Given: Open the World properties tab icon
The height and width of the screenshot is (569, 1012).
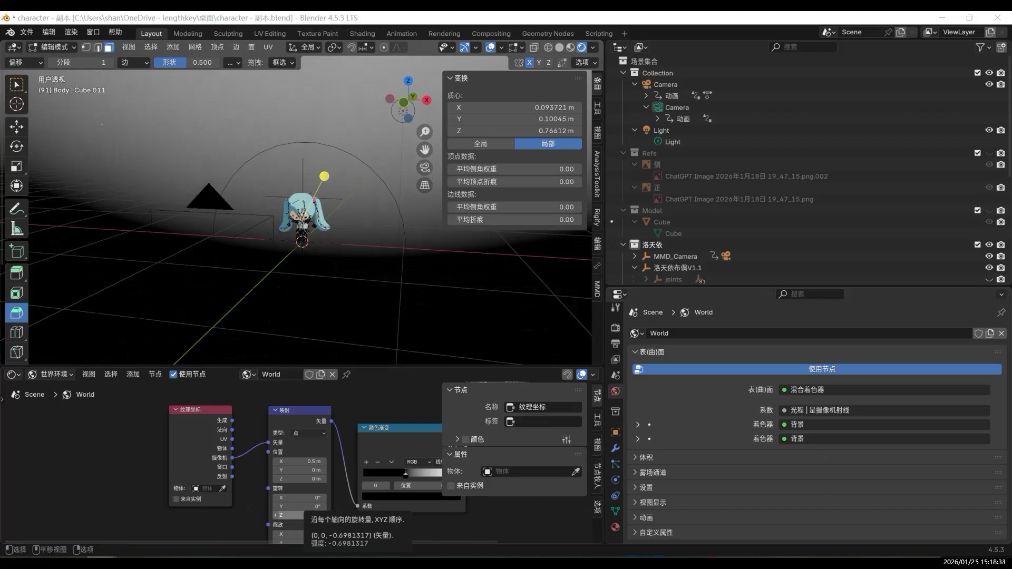Looking at the screenshot, I should point(615,391).
